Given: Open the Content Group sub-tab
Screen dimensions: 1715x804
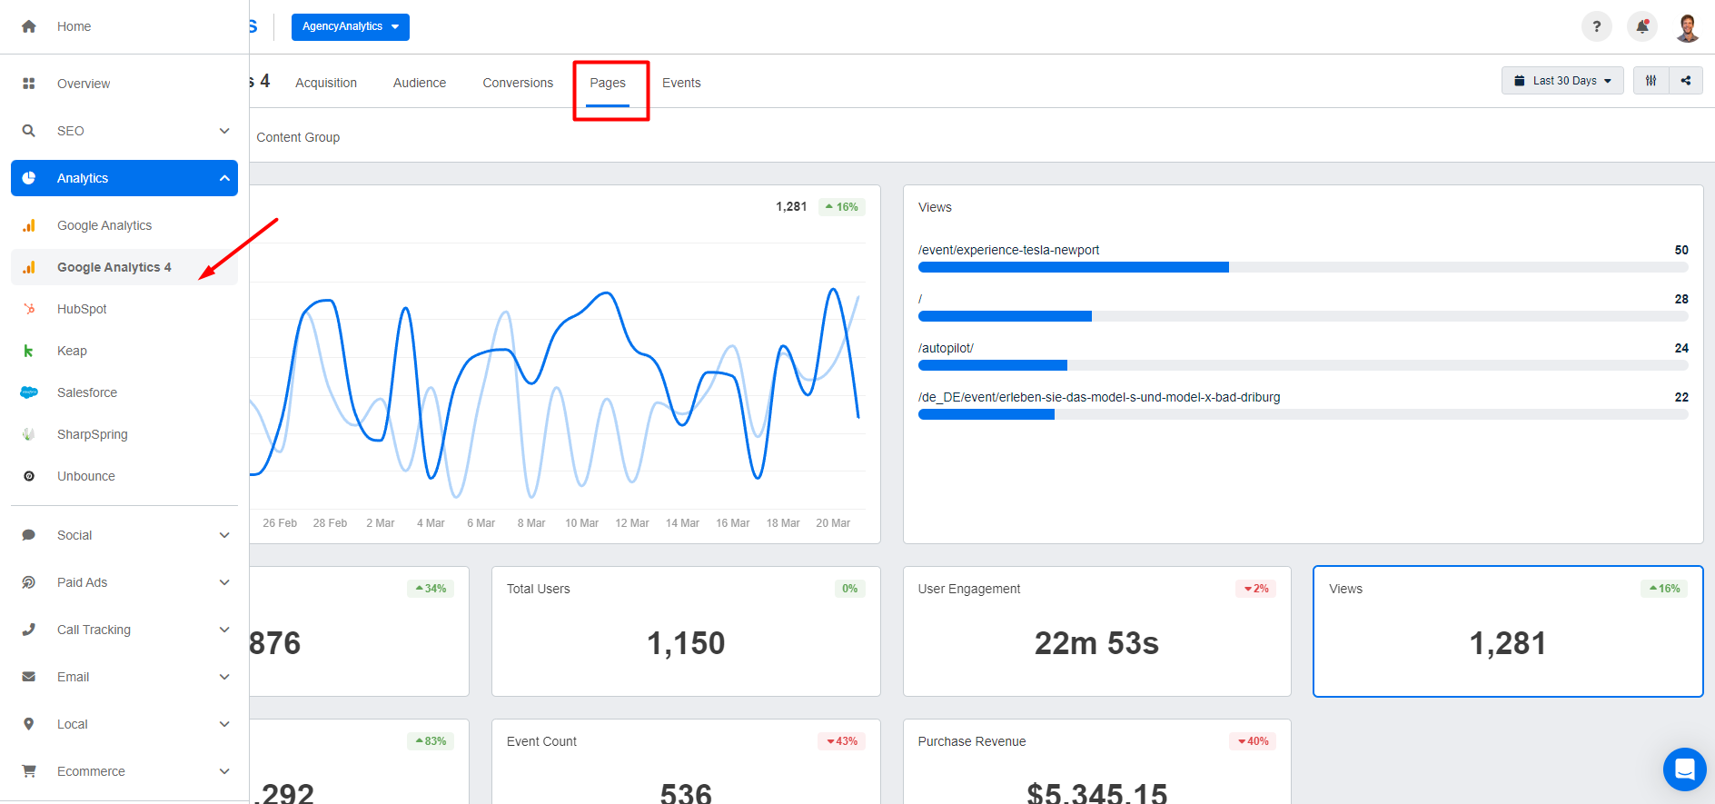Looking at the screenshot, I should pos(298,137).
